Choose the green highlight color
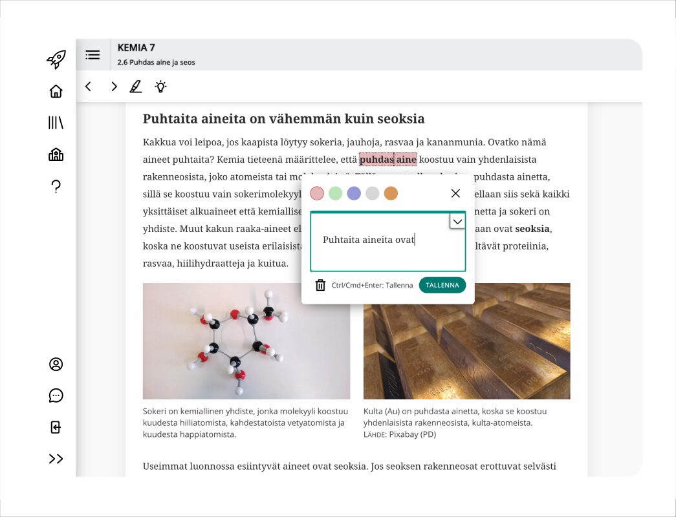Image resolution: width=676 pixels, height=517 pixels. tap(336, 193)
